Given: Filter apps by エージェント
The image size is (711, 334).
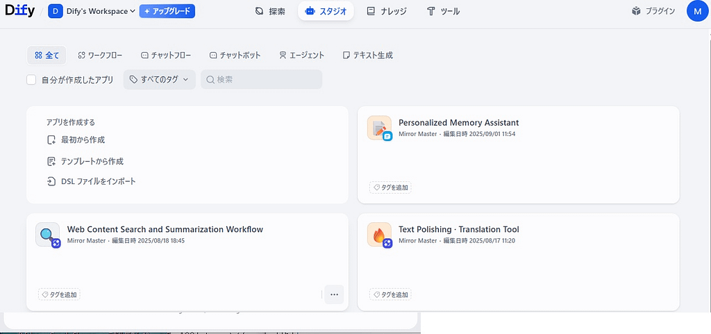Looking at the screenshot, I should coord(301,55).
